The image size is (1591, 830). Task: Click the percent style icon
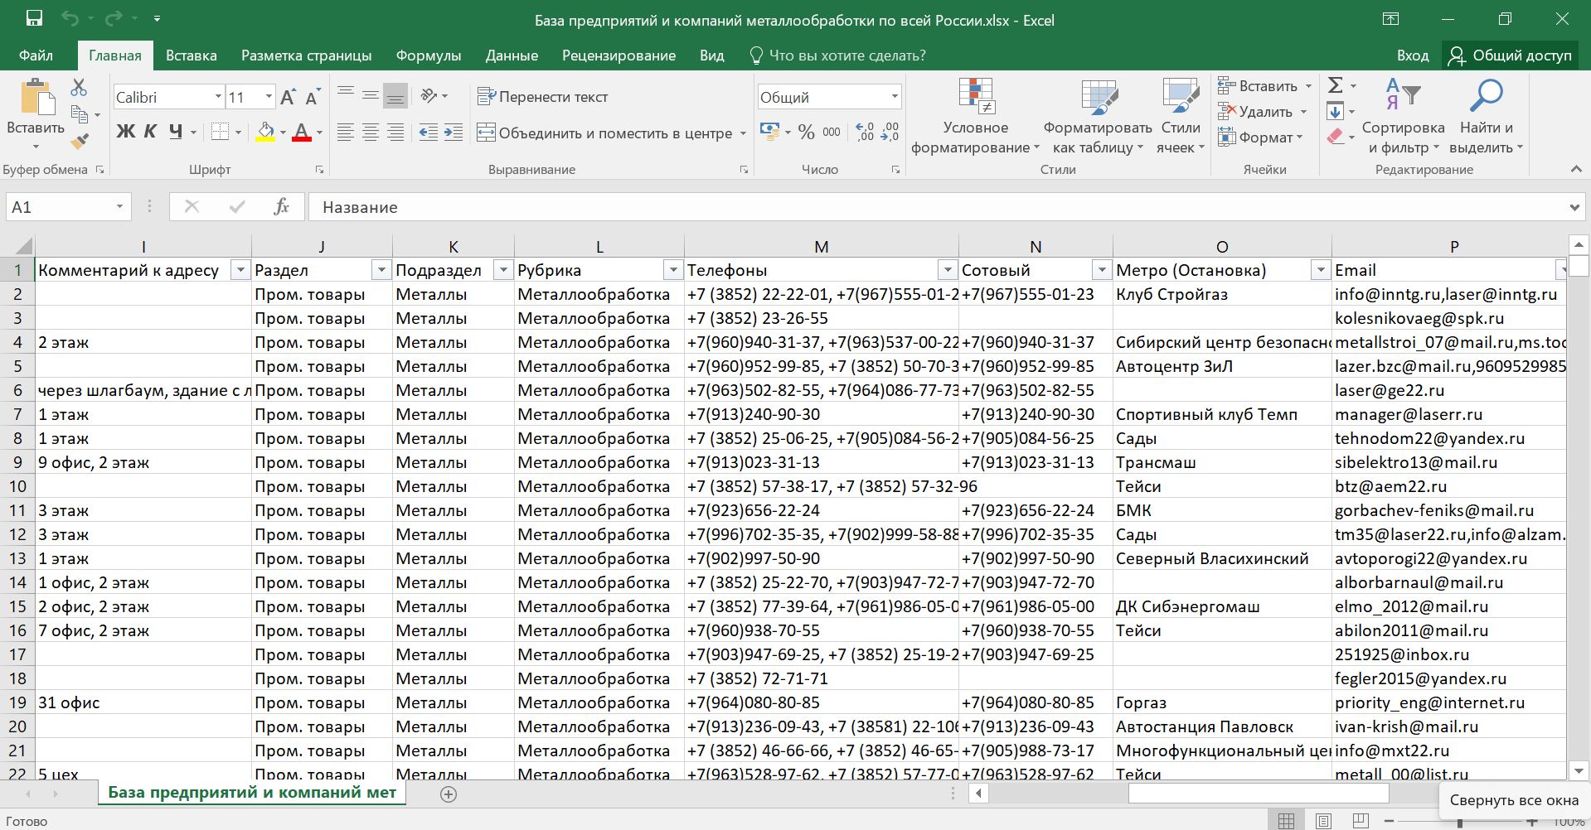[806, 133]
